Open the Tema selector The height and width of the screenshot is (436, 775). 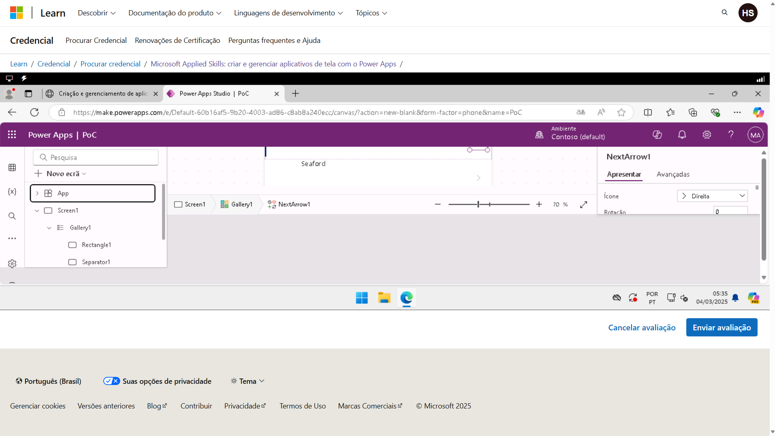click(248, 381)
